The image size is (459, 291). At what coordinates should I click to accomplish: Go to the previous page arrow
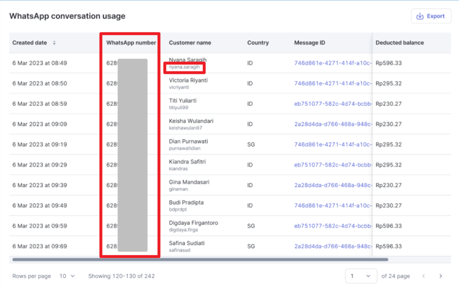(x=423, y=276)
